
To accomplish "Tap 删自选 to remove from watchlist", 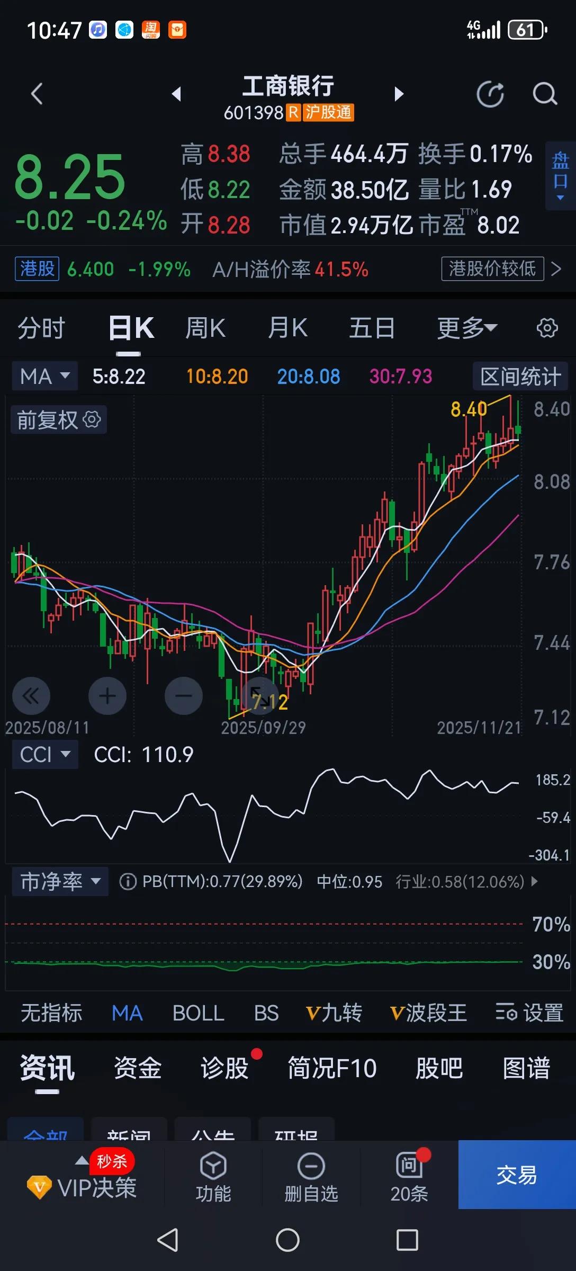I will (x=311, y=1178).
